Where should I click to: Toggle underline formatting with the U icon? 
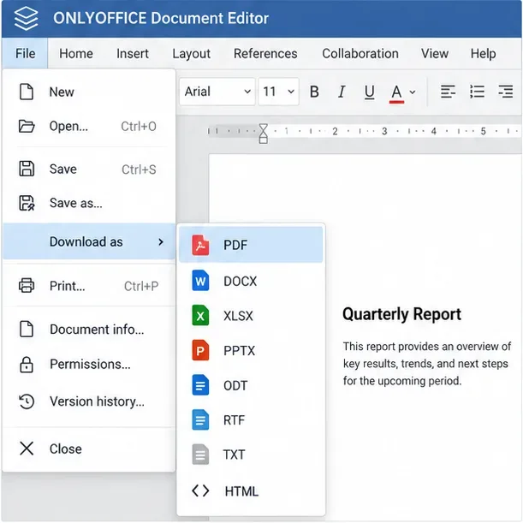[369, 92]
